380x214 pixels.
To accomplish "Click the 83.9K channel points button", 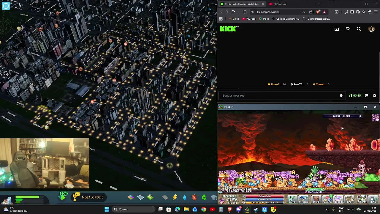I will click(x=355, y=95).
